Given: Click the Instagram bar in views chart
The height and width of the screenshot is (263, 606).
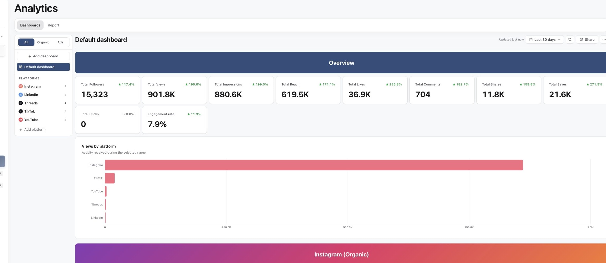Looking at the screenshot, I should pos(314,165).
